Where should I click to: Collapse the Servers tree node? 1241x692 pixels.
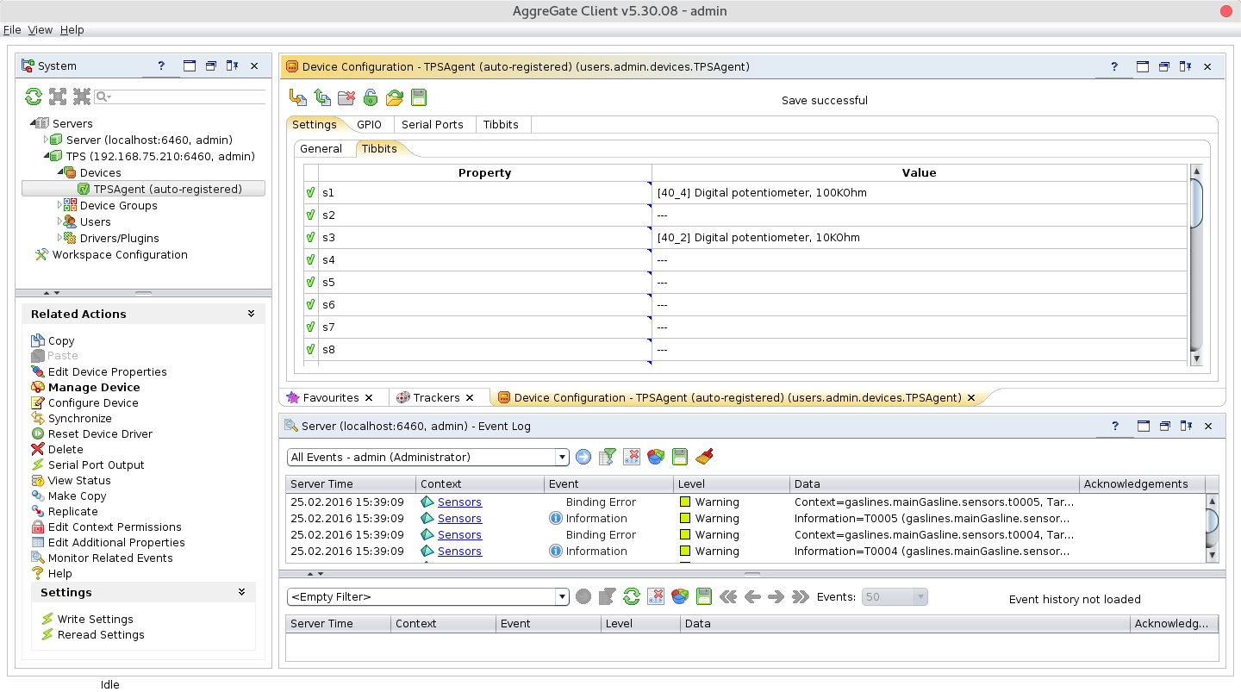(33, 123)
